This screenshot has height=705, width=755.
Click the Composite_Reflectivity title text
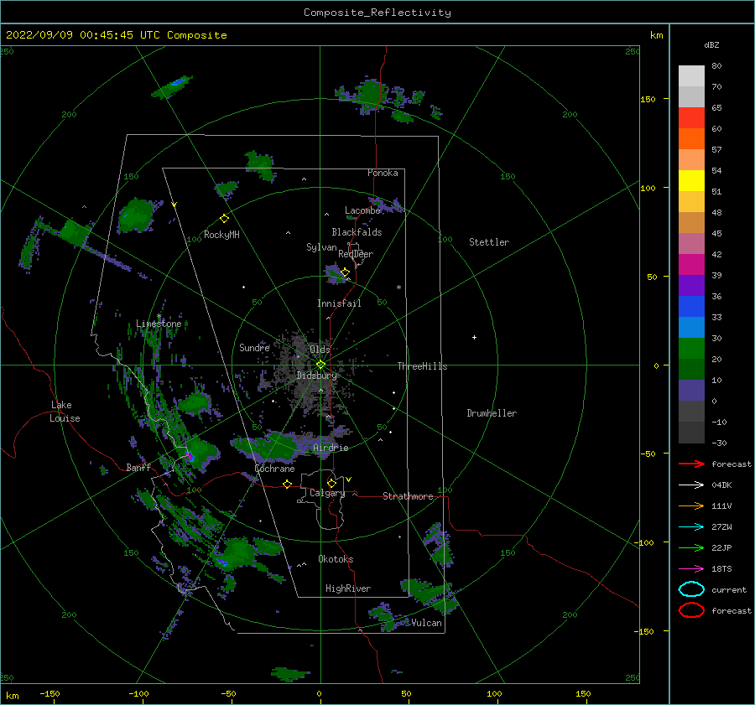tap(377, 13)
